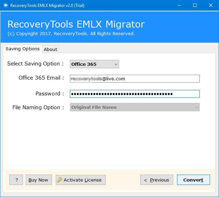Click the question mark help button
The width and height of the screenshot is (219, 197).
16,180
